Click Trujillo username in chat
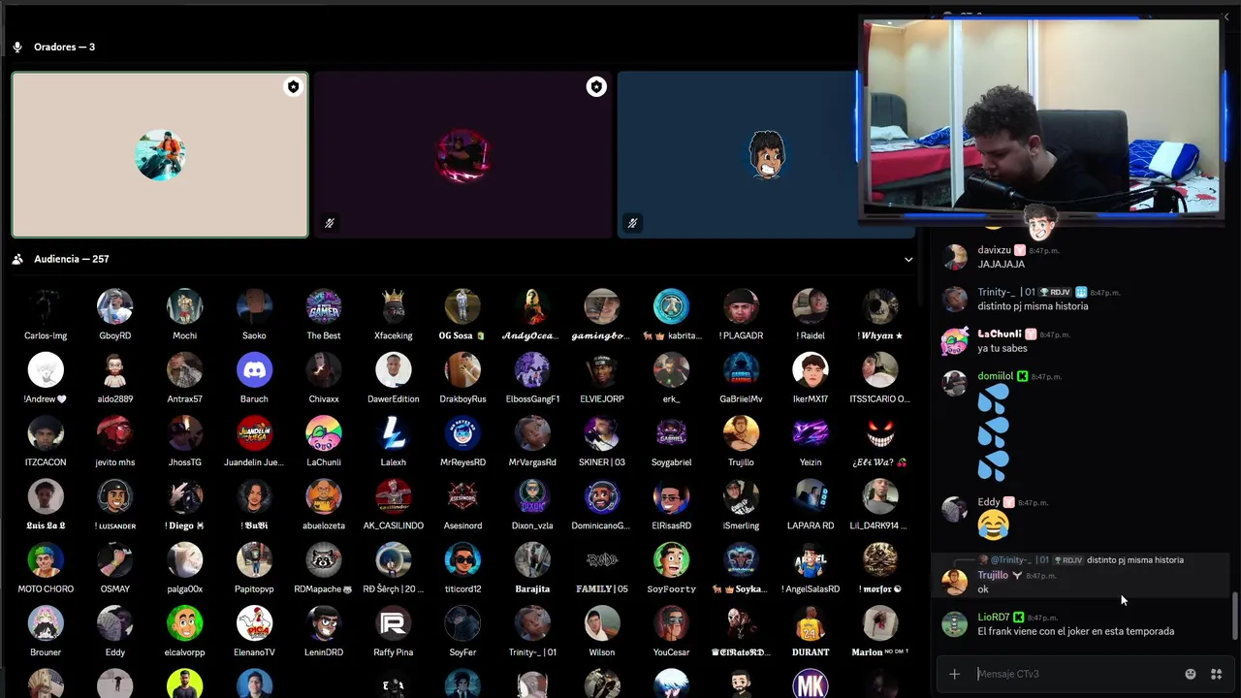1241x698 pixels. tap(993, 575)
